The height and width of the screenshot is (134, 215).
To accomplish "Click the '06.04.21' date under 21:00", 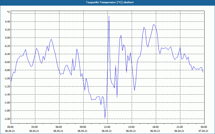I will tap(179, 131).
